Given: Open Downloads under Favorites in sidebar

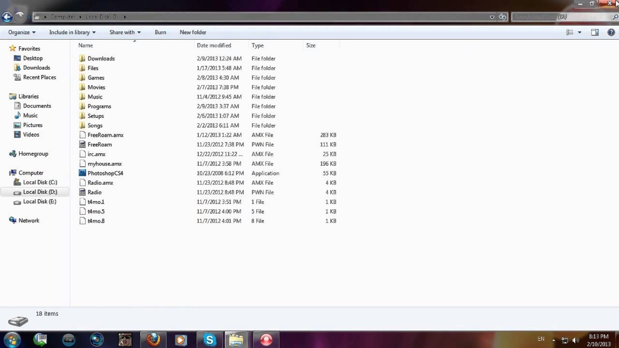Looking at the screenshot, I should pyautogui.click(x=36, y=68).
